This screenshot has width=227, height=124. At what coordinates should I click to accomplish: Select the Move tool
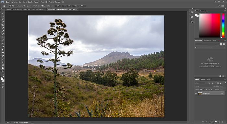(x=3, y=13)
